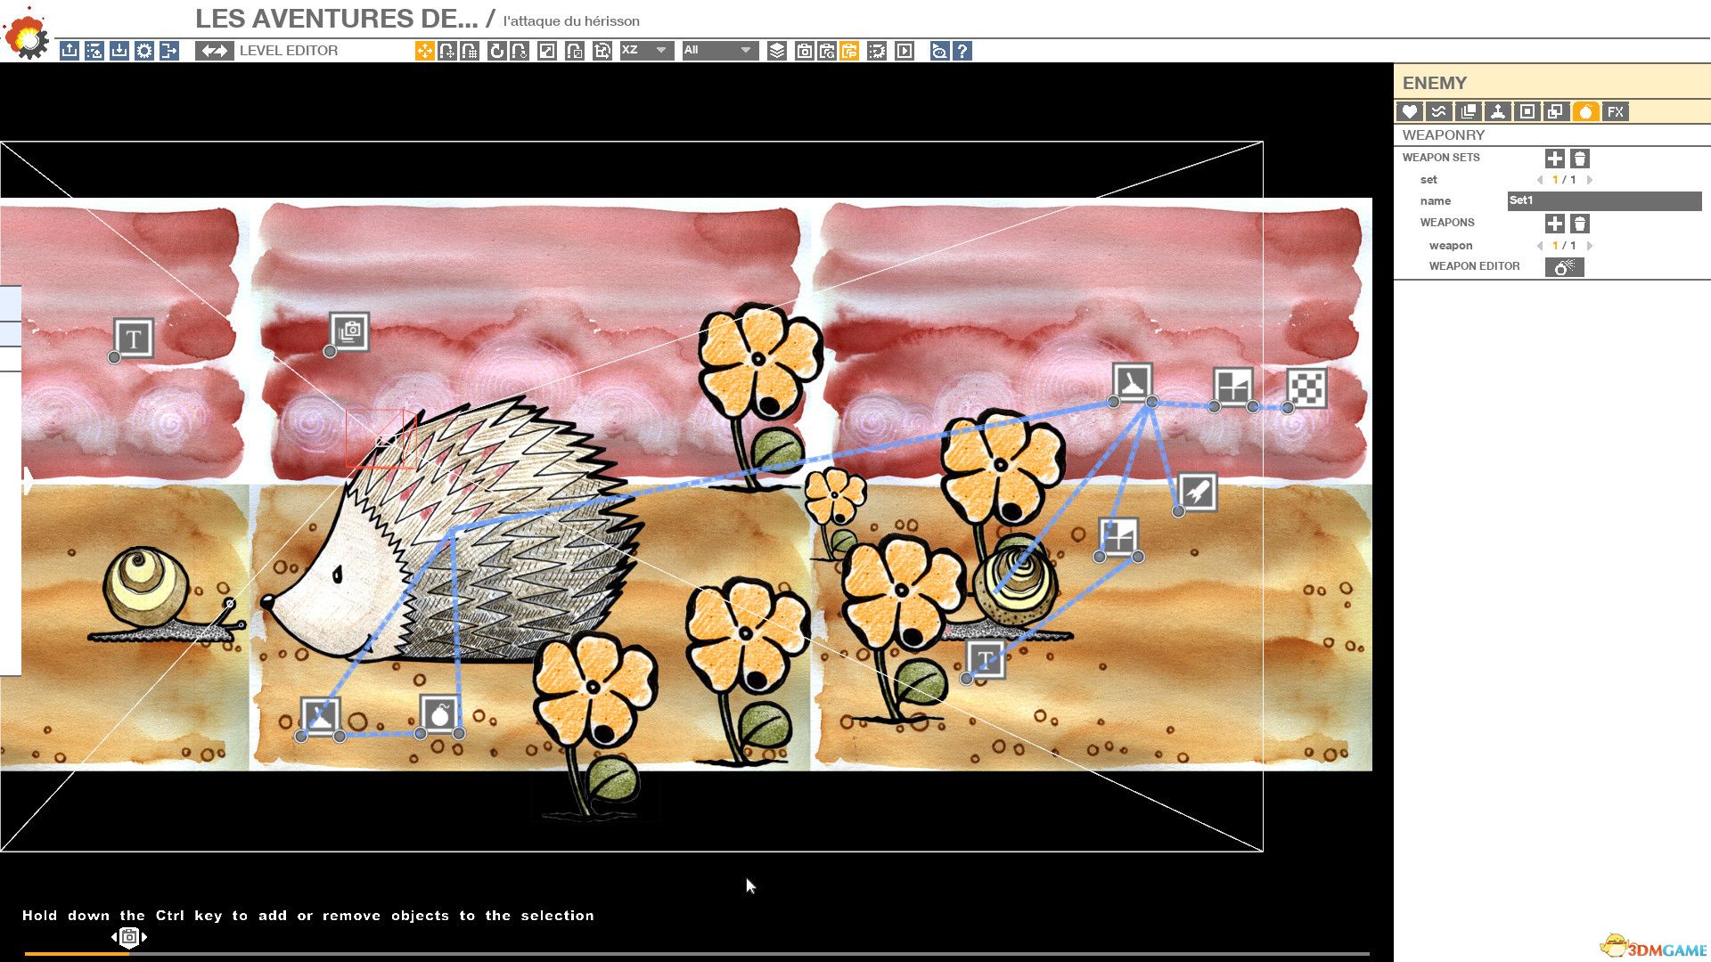Screen dimensions: 1711x962
Task: Select the Enemy panel movement waves tab
Action: click(x=1439, y=112)
